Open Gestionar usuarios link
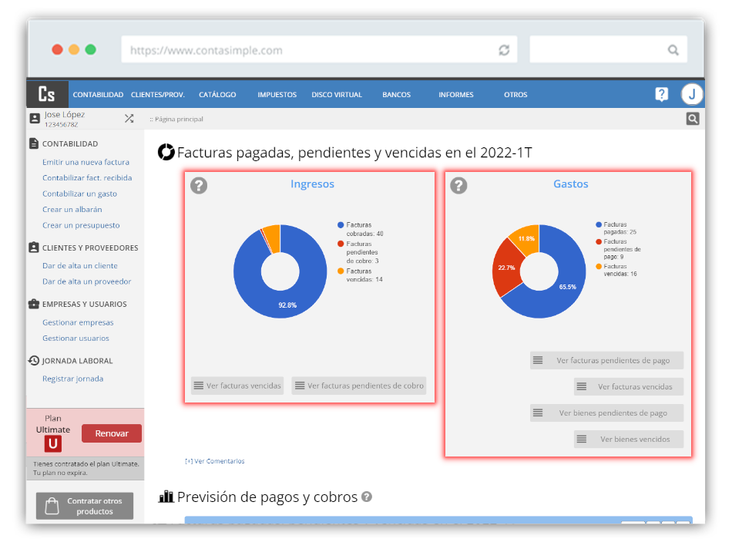732x539 pixels. (76, 339)
